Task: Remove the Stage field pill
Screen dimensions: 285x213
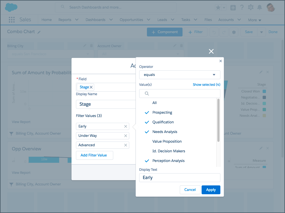Action: (91, 87)
